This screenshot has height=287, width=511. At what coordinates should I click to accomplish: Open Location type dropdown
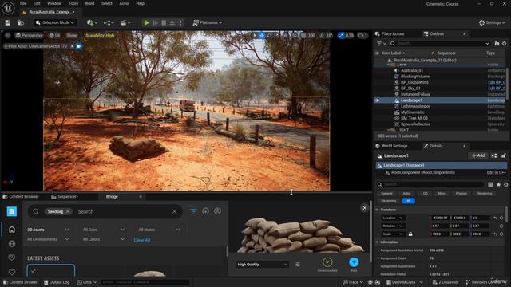pyautogui.click(x=393, y=218)
